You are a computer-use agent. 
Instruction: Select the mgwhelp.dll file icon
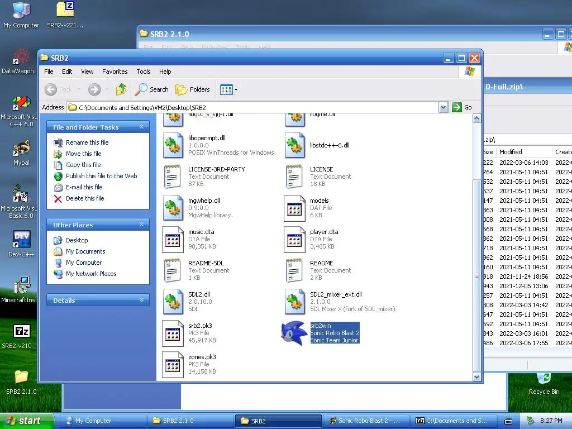[x=173, y=208]
